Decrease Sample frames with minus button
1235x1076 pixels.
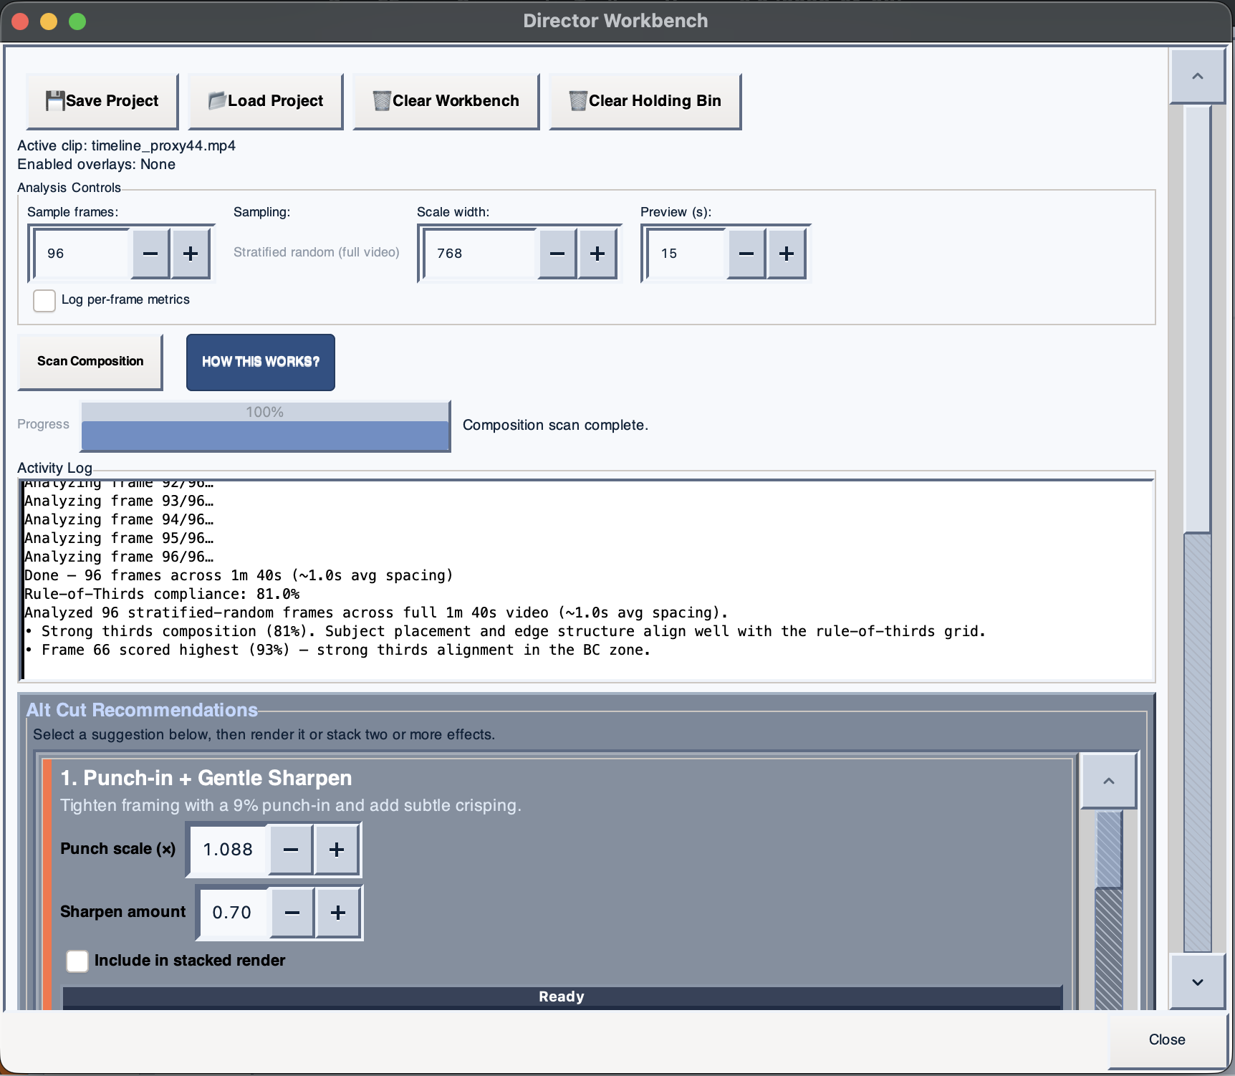pyautogui.click(x=150, y=254)
